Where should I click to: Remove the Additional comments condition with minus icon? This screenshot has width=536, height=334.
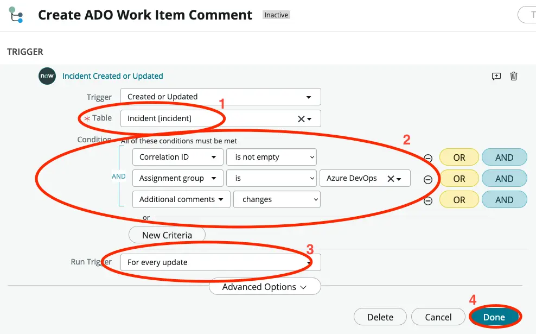428,200
